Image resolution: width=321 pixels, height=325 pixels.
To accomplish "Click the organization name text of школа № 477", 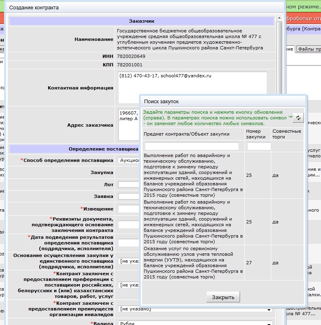I will tap(190, 39).
